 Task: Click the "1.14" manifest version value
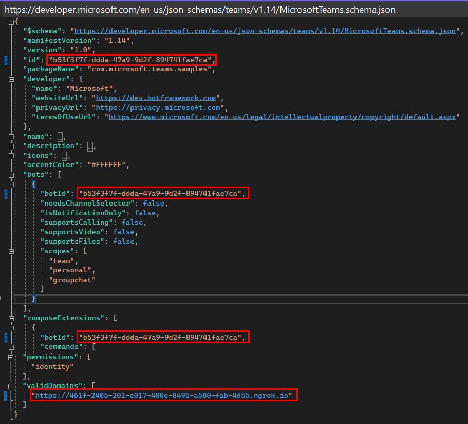[117, 40]
